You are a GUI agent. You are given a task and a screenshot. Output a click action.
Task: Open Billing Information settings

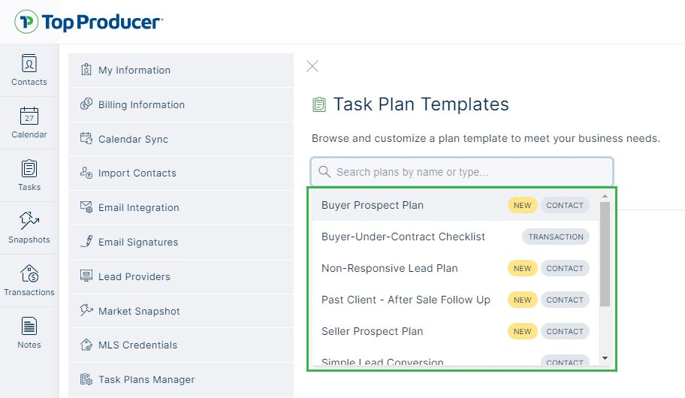click(x=141, y=105)
